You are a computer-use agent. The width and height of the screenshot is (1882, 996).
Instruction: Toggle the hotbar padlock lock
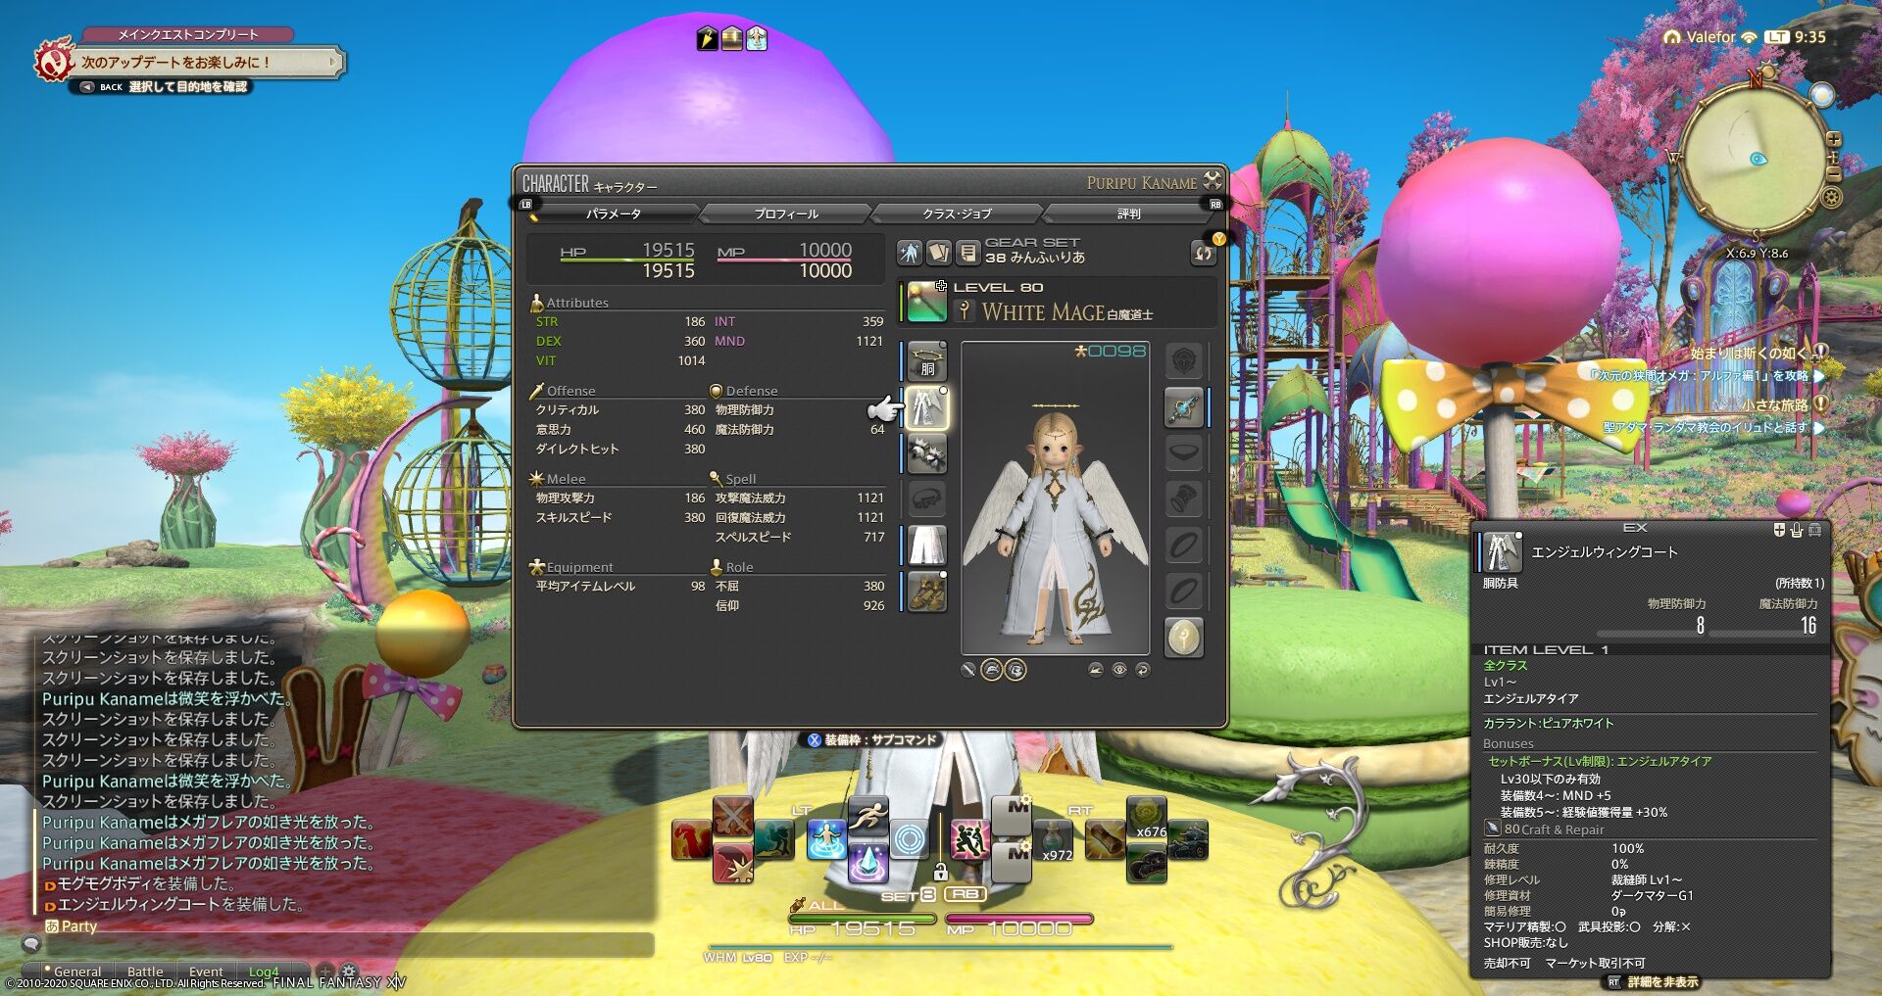click(940, 871)
